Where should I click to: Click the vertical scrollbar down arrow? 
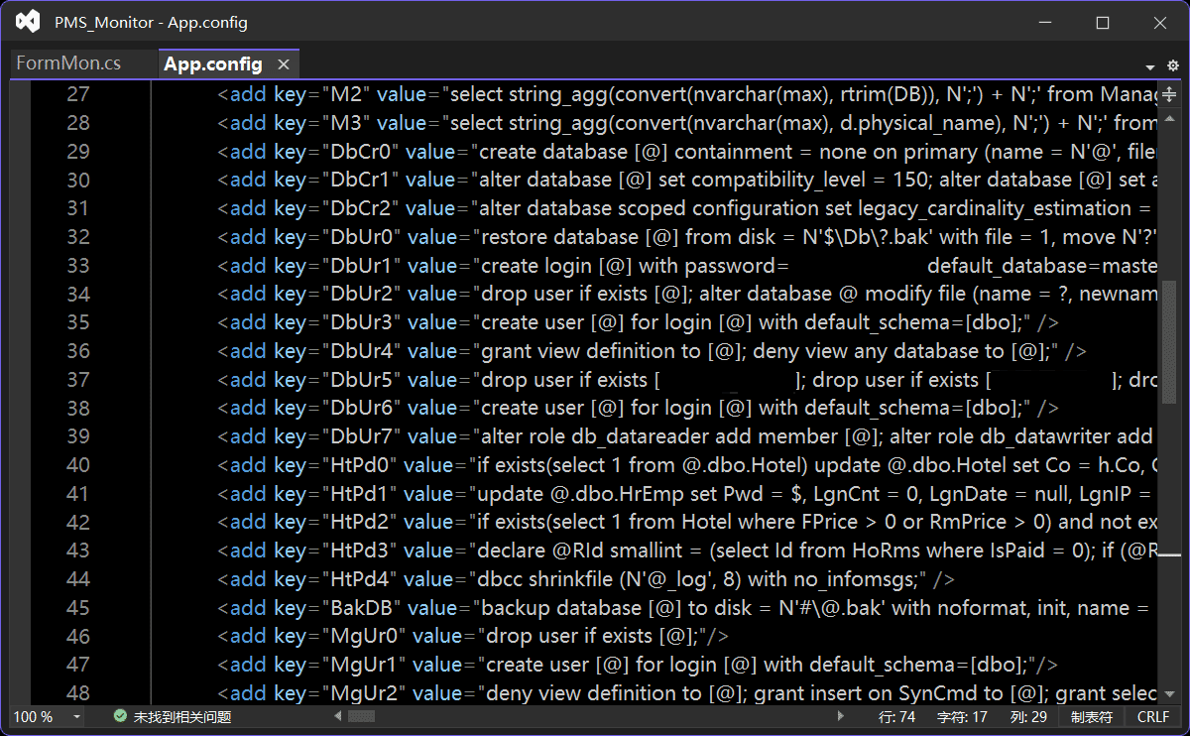[x=1169, y=694]
